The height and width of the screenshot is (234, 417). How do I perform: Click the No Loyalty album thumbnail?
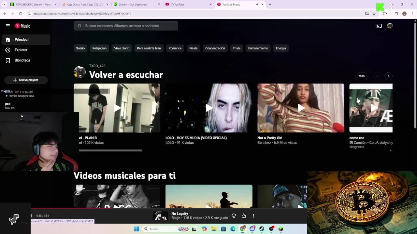(x=161, y=216)
